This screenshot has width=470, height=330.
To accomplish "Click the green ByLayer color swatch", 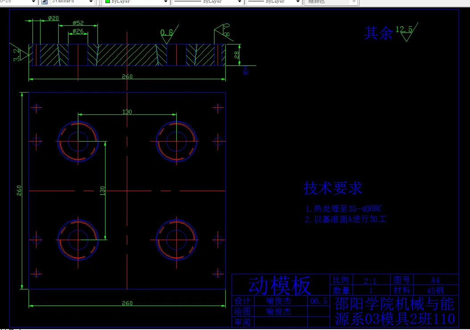I will tap(108, 1).
